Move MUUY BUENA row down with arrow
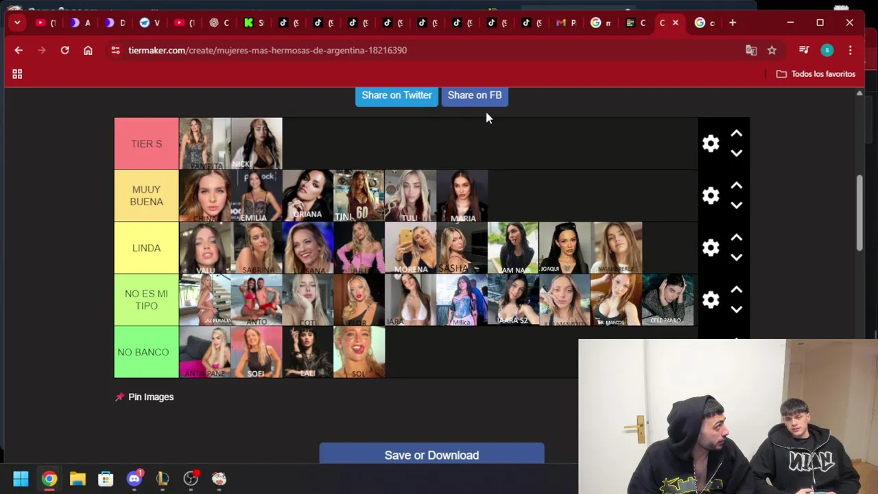 pos(736,205)
